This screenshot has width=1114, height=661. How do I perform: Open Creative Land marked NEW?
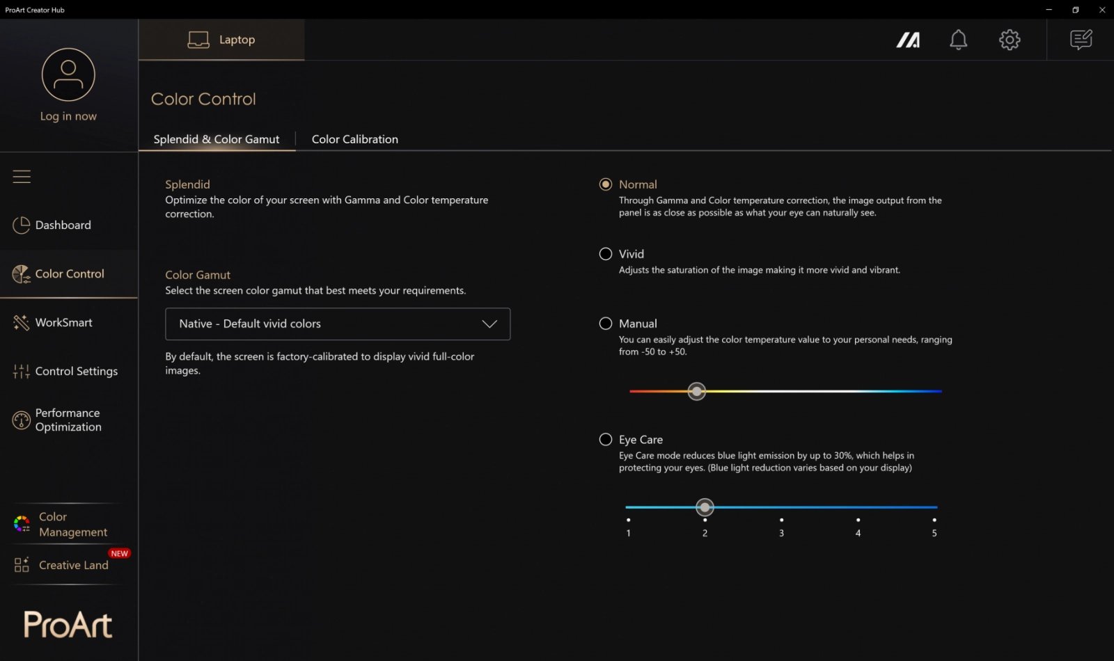pyautogui.click(x=72, y=565)
